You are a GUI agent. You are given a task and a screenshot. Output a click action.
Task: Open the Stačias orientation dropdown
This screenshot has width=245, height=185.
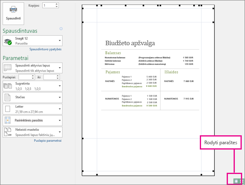(33, 97)
